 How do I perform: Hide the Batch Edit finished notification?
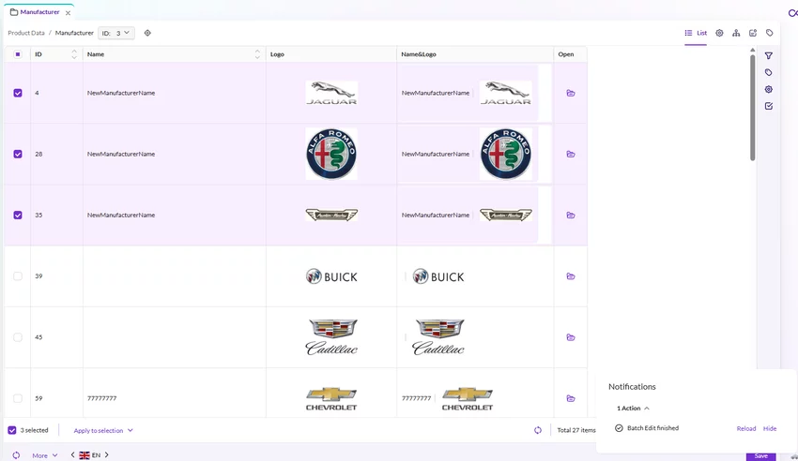pyautogui.click(x=770, y=428)
